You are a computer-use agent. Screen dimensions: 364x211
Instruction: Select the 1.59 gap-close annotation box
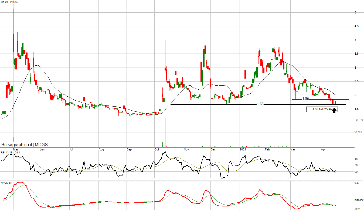[321, 109]
